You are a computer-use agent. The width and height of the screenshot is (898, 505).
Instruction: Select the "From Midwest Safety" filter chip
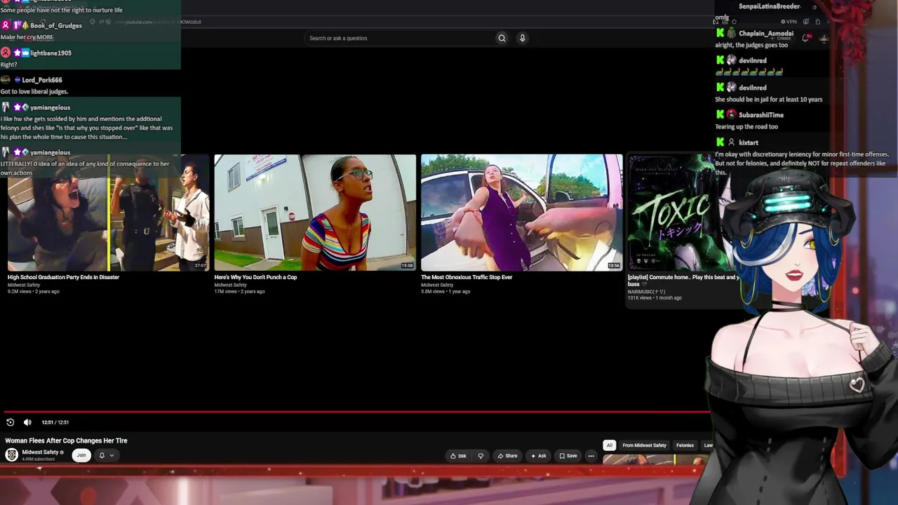[x=644, y=445]
